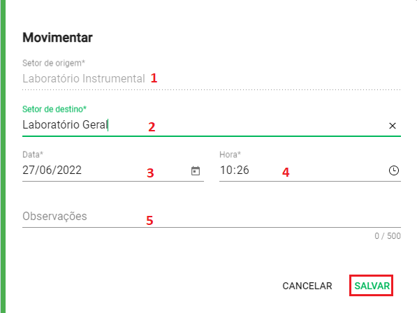Clear the Setor de destino field
The width and height of the screenshot is (417, 313).
393,126
